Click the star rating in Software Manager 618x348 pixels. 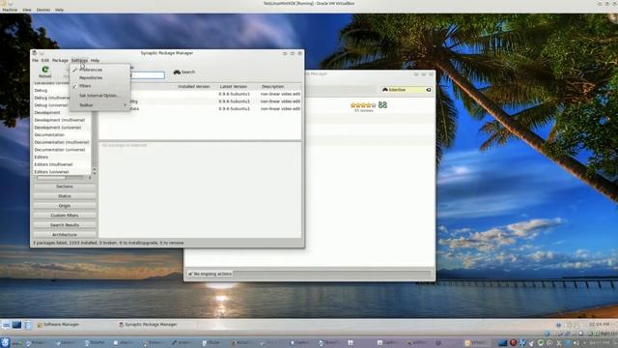pyautogui.click(x=363, y=105)
